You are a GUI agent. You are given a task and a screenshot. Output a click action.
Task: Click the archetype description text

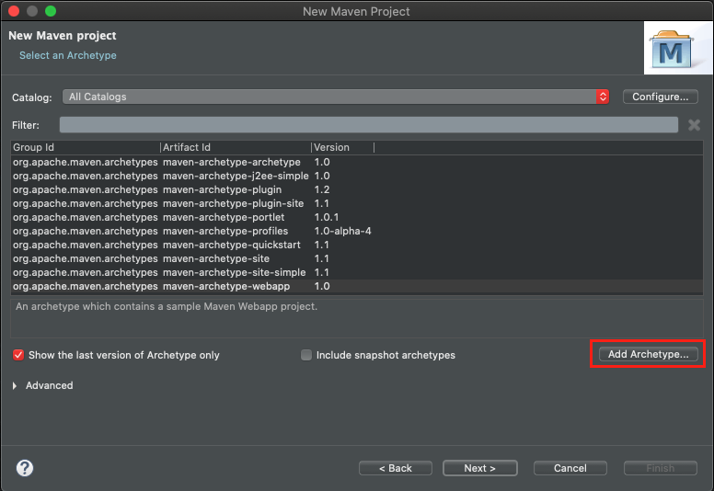(167, 306)
